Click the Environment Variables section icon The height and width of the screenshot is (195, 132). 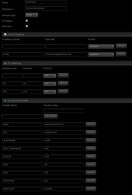[x=5, y=100]
